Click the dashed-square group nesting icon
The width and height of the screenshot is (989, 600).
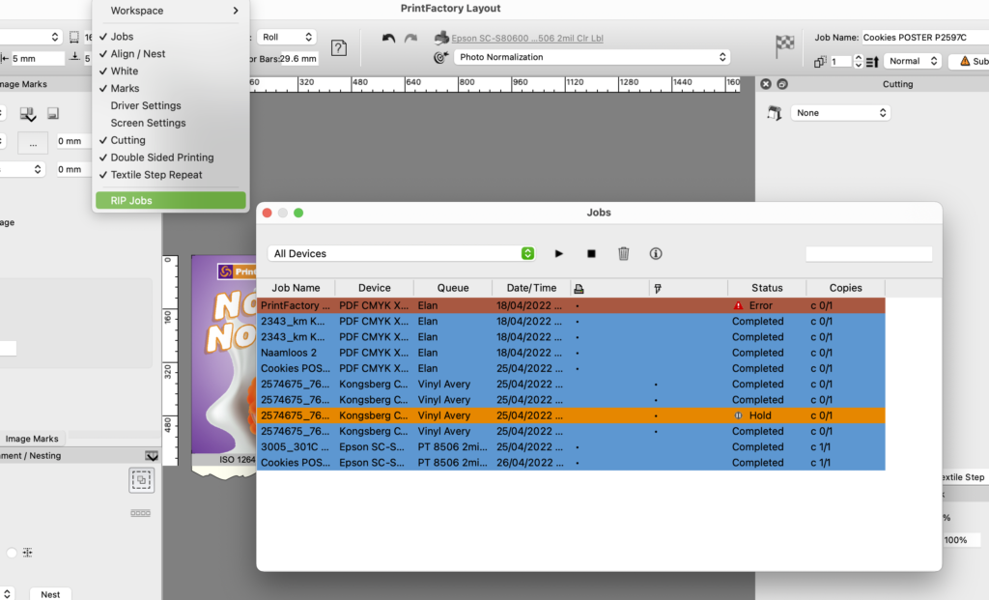click(141, 480)
